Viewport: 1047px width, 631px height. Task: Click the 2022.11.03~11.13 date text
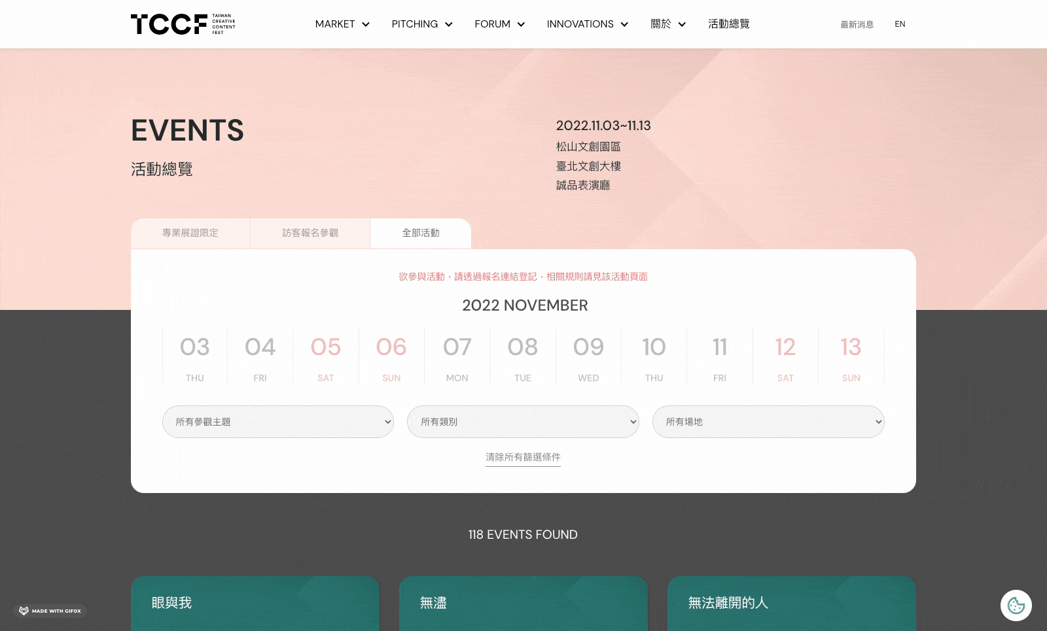click(603, 126)
